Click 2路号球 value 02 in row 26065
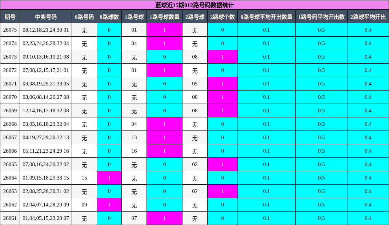 pyautogui.click(x=195, y=164)
